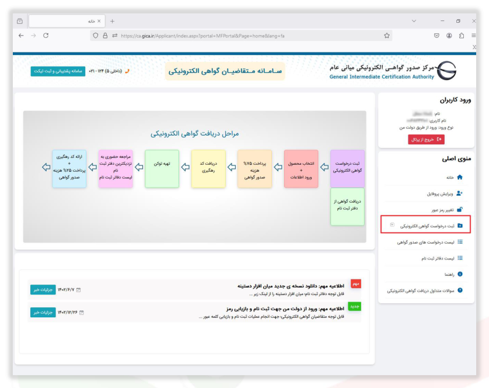Click the دریافت گواهی از دفتر ثبت نام box
The width and height of the screenshot is (489, 388).
point(347,206)
